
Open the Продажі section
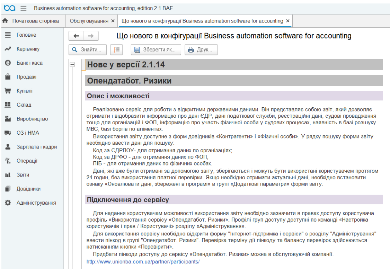tap(26, 77)
